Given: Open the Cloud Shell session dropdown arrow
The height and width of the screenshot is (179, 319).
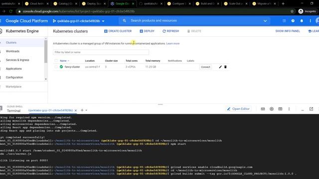Looking at the screenshot, I should (86, 110).
